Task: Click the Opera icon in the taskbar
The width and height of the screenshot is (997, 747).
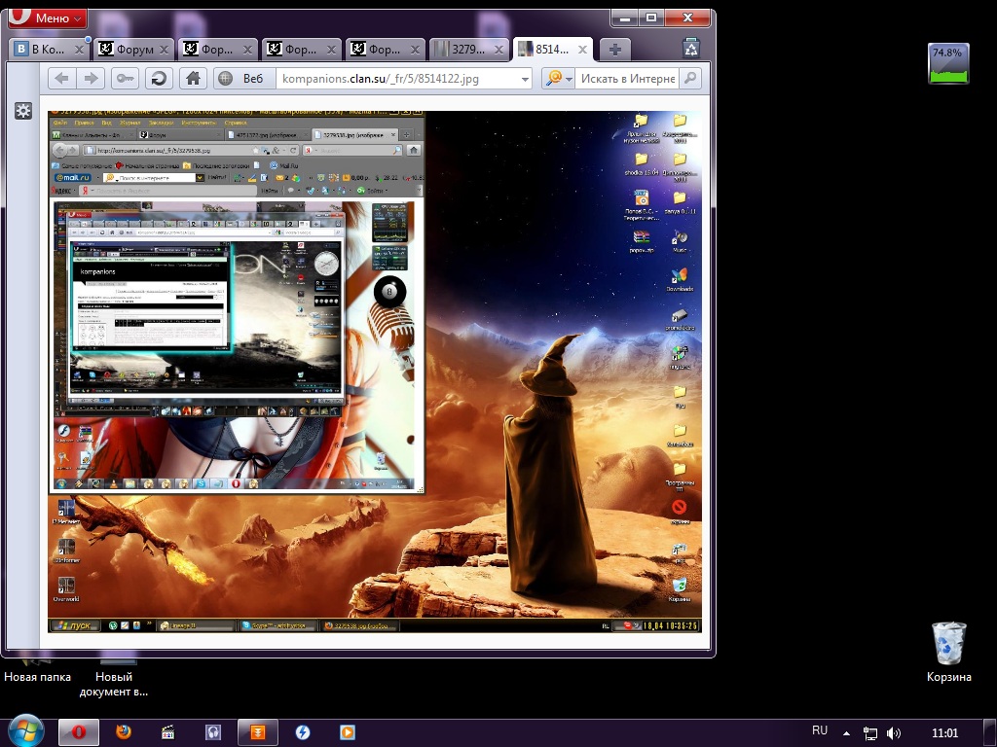Action: click(x=79, y=732)
